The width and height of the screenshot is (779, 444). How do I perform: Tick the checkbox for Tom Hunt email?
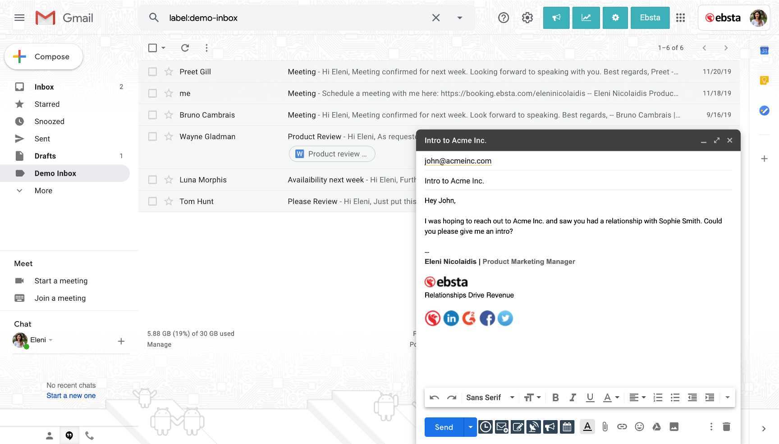[153, 201]
